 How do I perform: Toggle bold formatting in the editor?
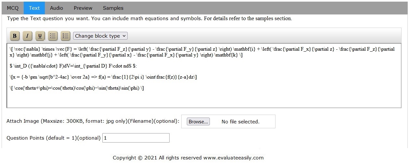click(15, 36)
